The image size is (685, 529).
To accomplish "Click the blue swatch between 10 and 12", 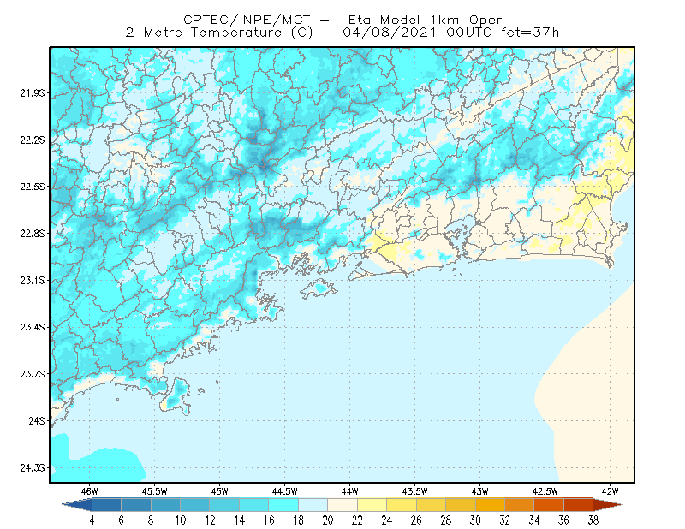I will coord(195,505).
